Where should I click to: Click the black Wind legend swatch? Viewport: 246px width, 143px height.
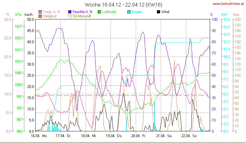tap(158, 12)
